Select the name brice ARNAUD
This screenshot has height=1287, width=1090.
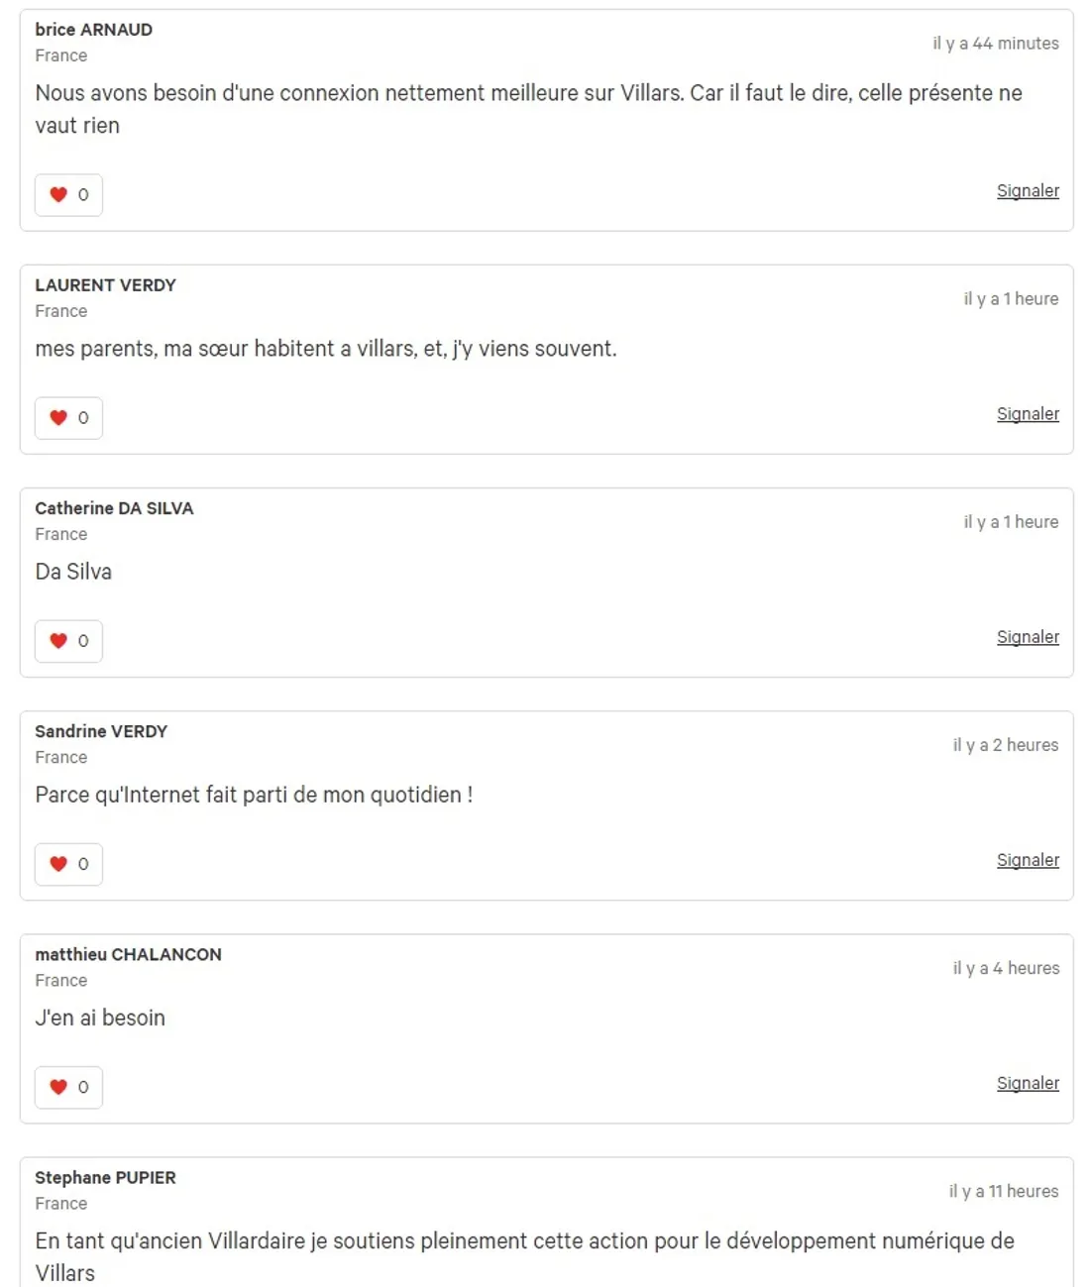[x=94, y=30]
